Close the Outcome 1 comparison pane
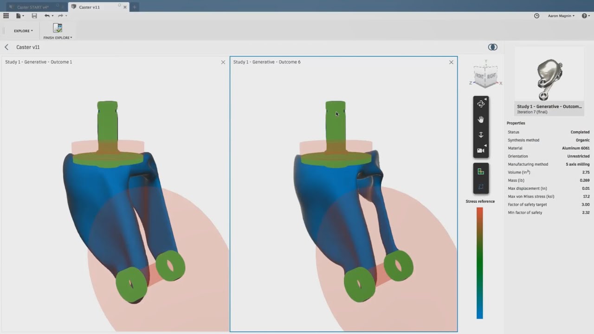The height and width of the screenshot is (334, 594). click(223, 62)
